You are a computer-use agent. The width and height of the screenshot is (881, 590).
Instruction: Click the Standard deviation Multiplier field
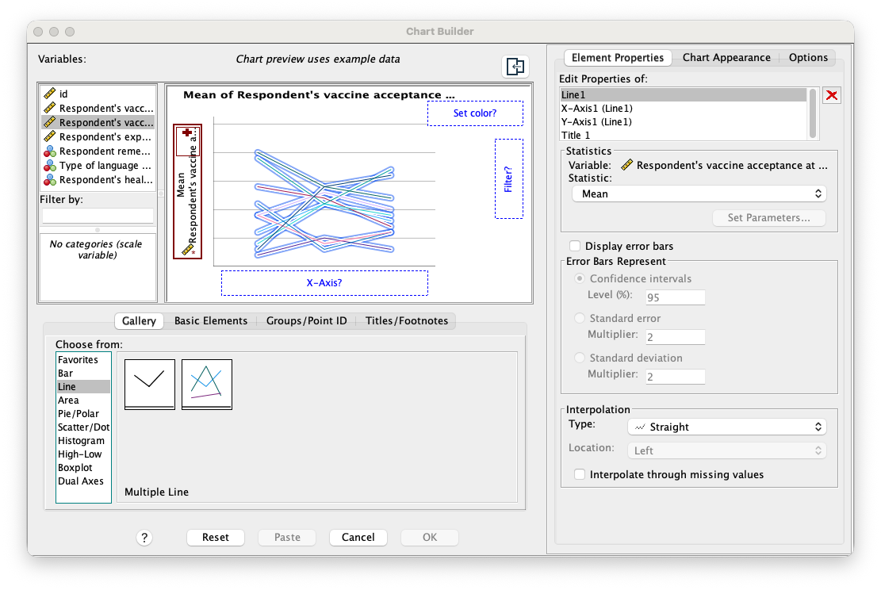[676, 377]
